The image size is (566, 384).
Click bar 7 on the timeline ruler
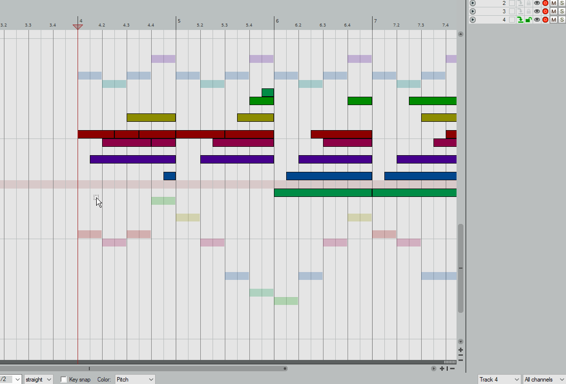(x=375, y=21)
